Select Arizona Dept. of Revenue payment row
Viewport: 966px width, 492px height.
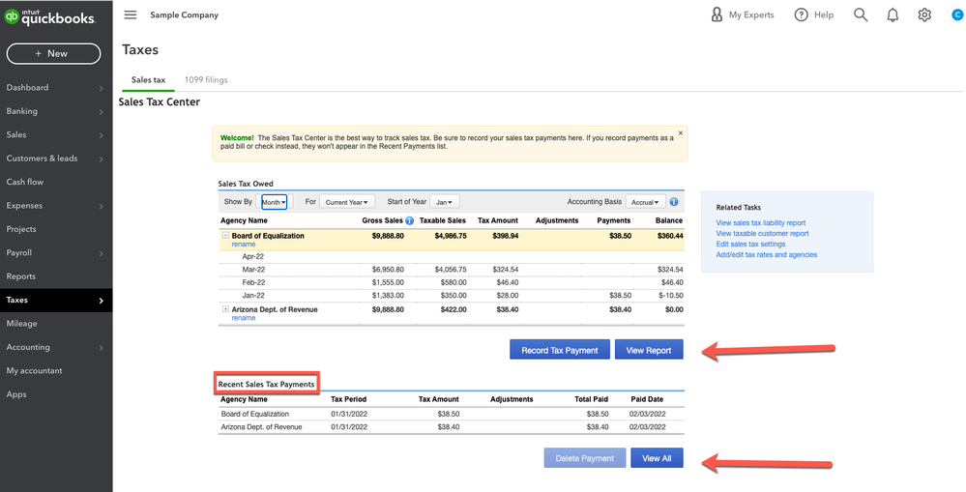coord(452,426)
